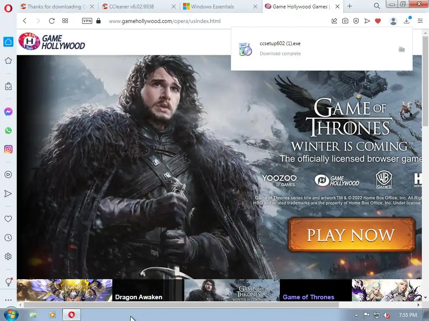Open the Easy Setup sliders icon

420,21
